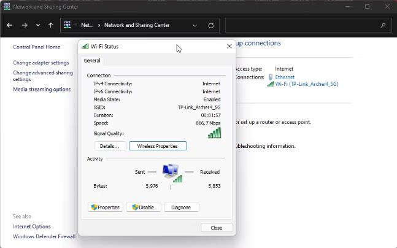This screenshot has width=397, height=248.
Task: Close Wi-Fi Status dialog with X
Action: pos(229,47)
